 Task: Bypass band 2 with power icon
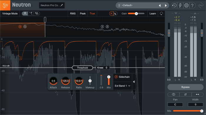pyautogui.click(x=102, y=27)
